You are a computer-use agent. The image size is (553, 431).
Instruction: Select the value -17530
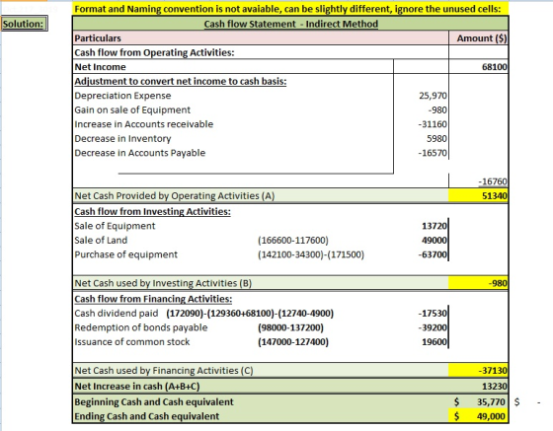(x=433, y=313)
